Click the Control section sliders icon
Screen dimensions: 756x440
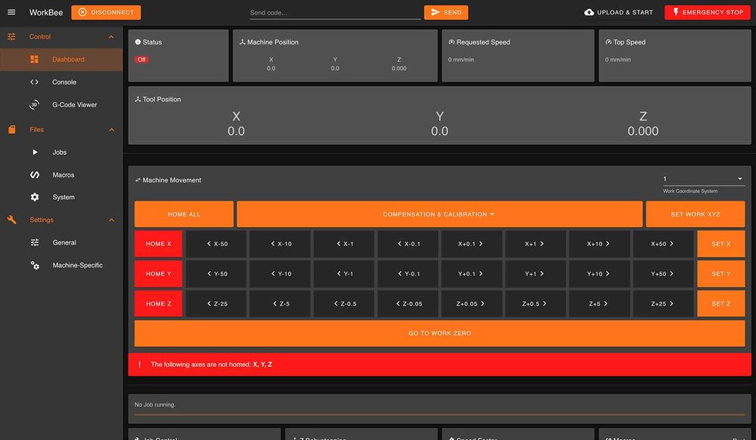pos(11,36)
